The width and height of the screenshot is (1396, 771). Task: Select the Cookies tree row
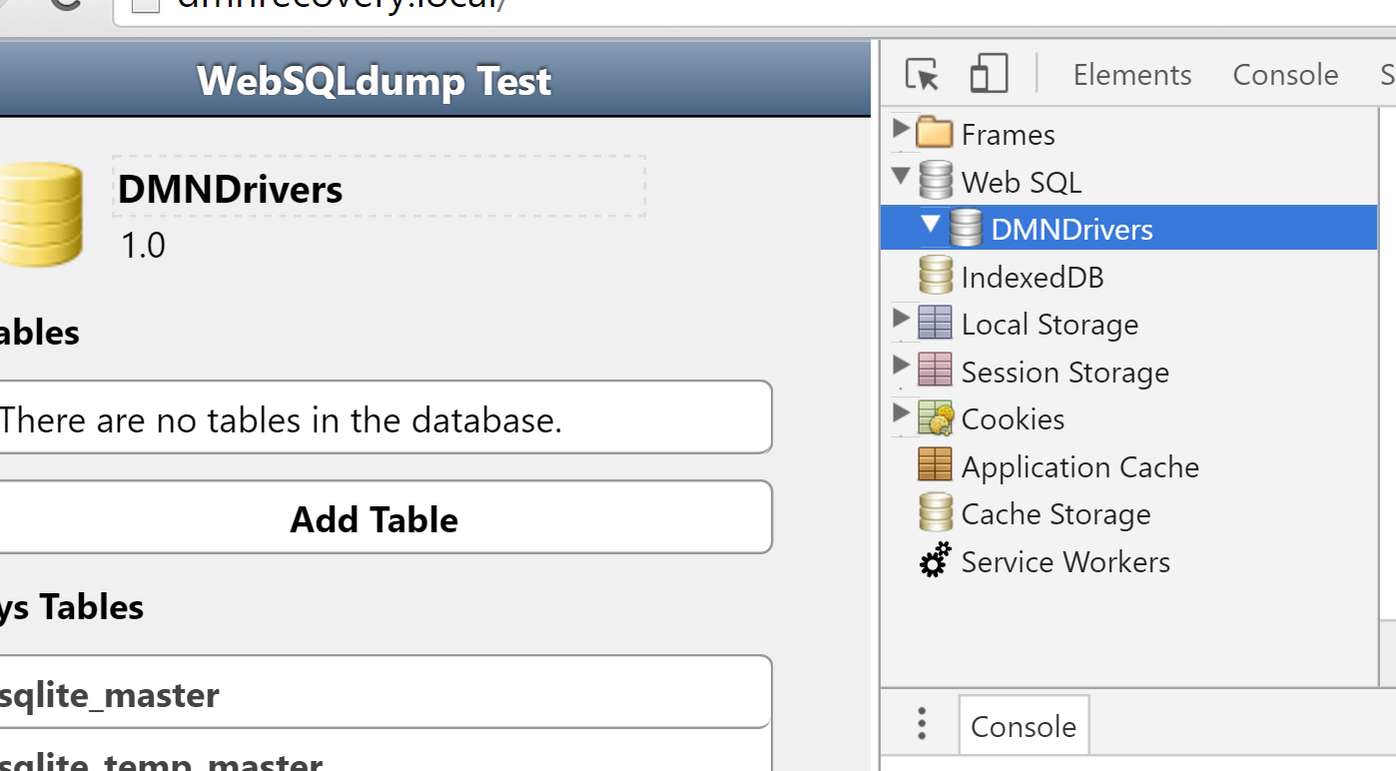pyautogui.click(x=1128, y=418)
